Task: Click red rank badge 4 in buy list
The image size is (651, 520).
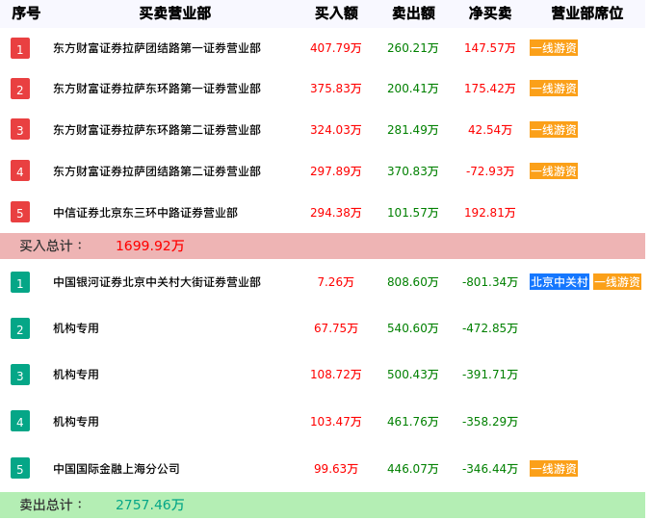Action: tap(20, 171)
